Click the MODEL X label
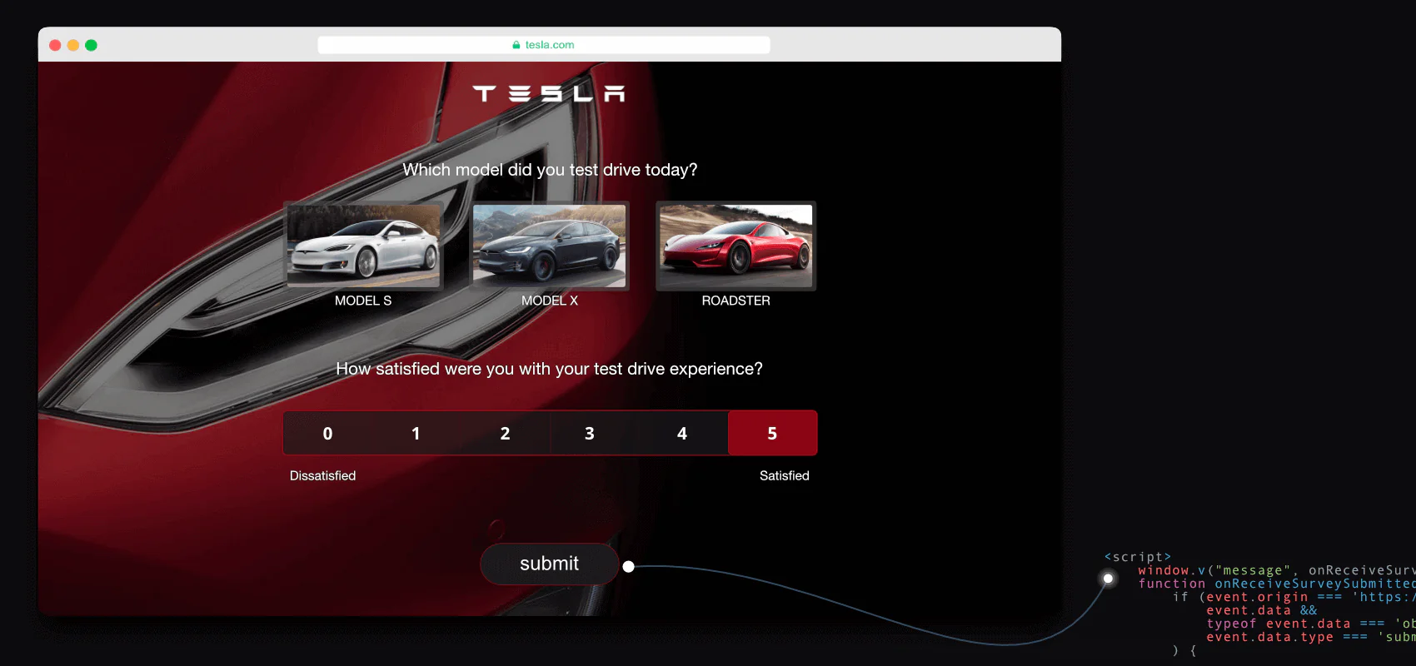 coord(549,301)
